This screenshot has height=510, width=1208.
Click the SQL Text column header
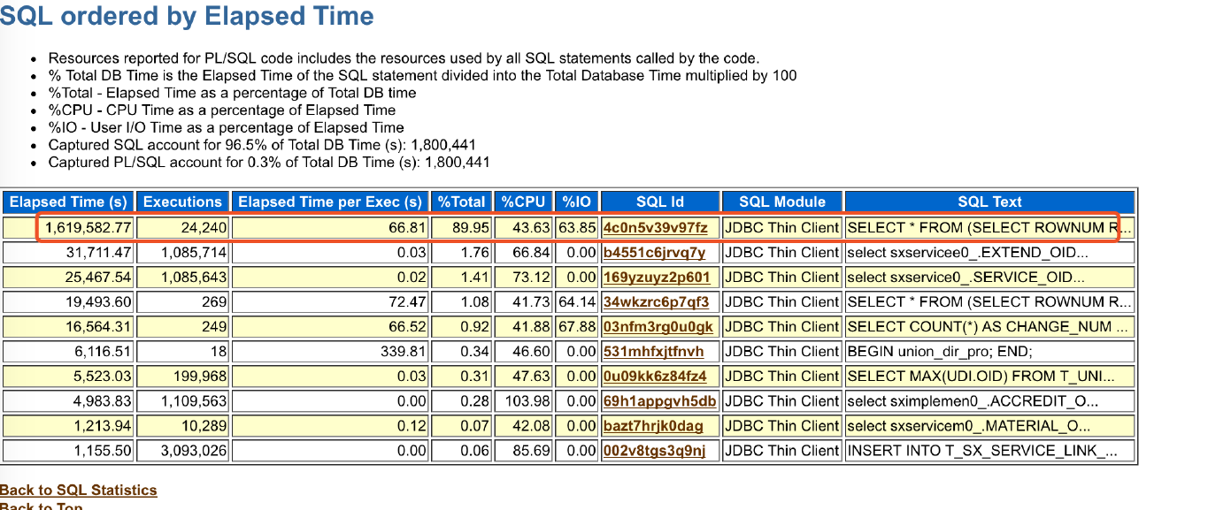989,202
